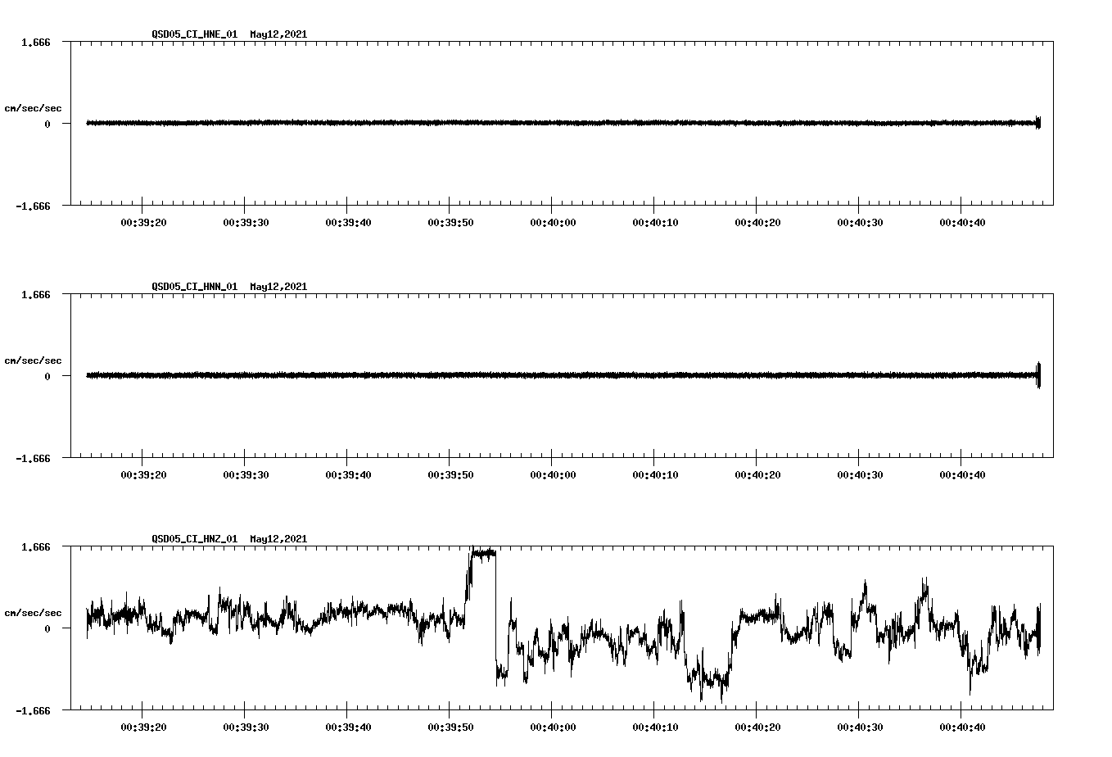Click the zero baseline label on the HNZ plot
Viewport: 1112px width, 757px height.
click(x=46, y=629)
